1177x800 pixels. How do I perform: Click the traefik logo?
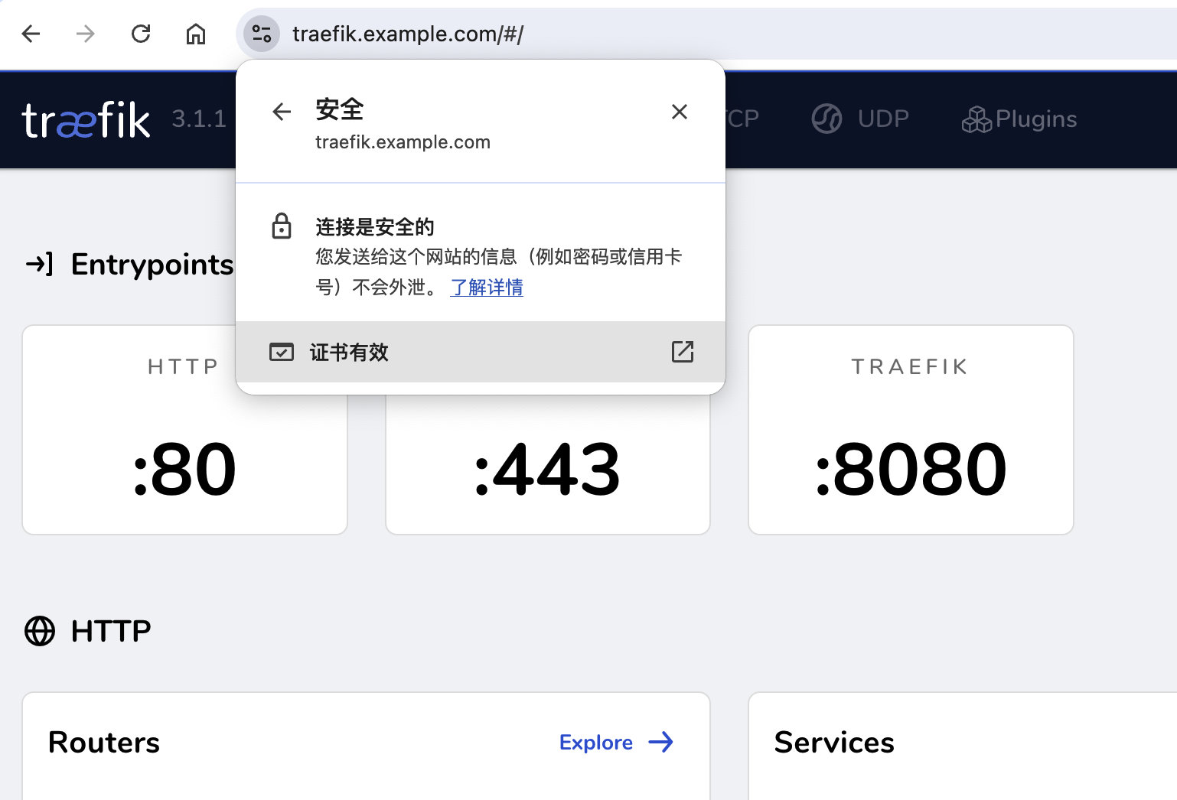[86, 120]
